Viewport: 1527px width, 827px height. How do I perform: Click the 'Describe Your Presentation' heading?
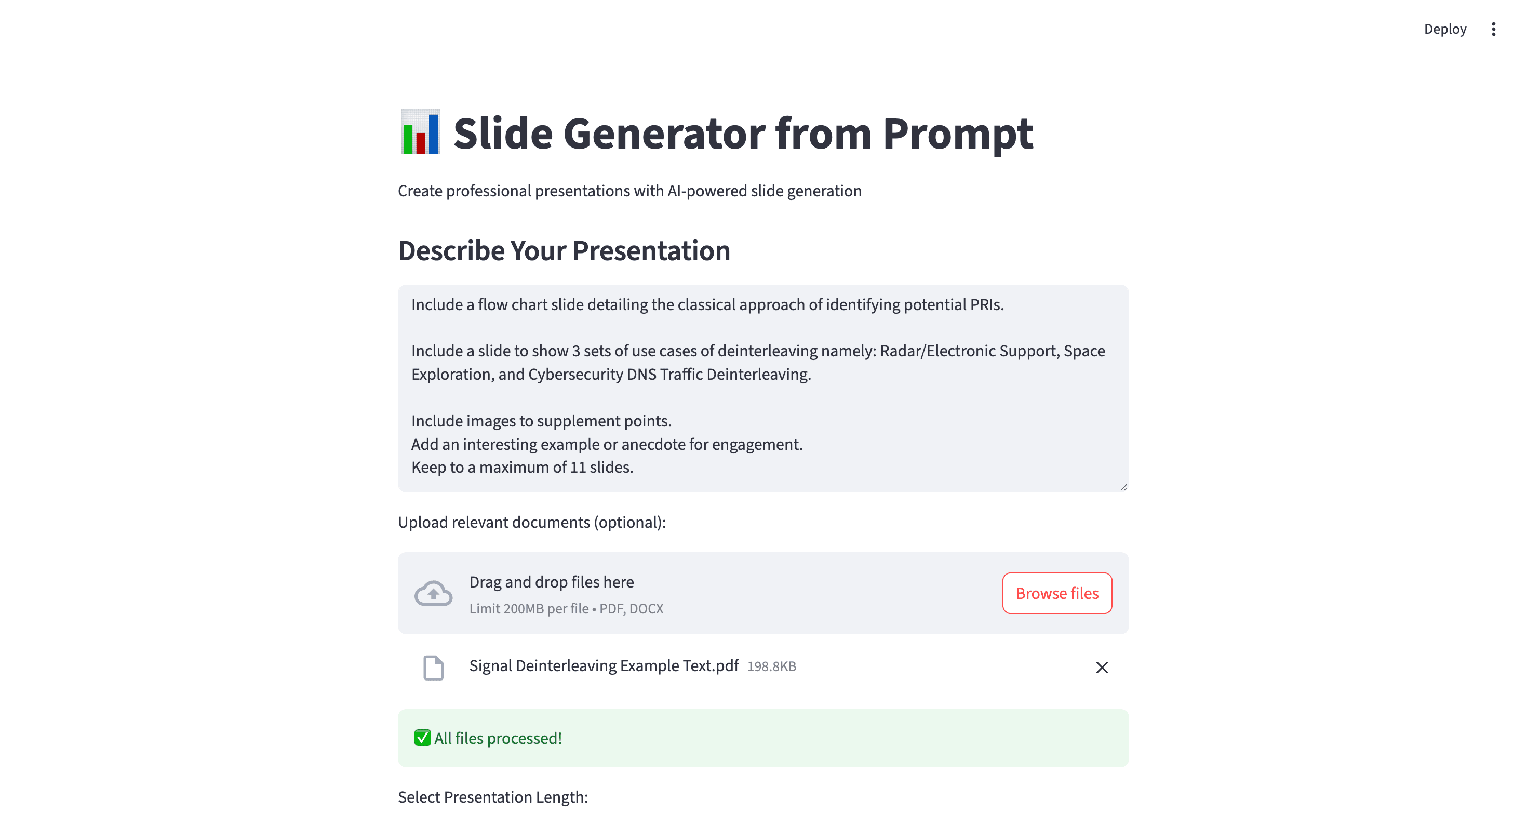[x=564, y=251]
